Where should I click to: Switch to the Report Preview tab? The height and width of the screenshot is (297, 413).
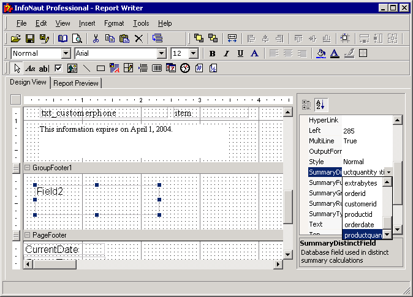point(76,83)
